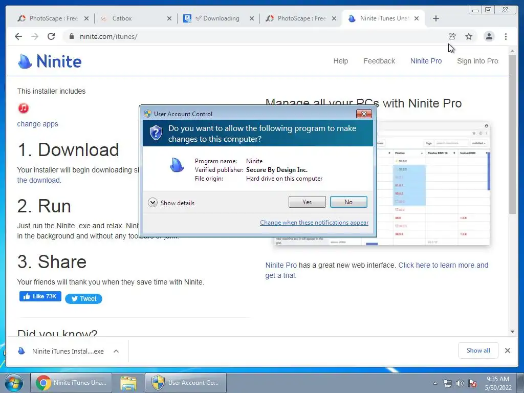Click the share page icon
Viewport: 524px width, 393px height.
tap(452, 36)
